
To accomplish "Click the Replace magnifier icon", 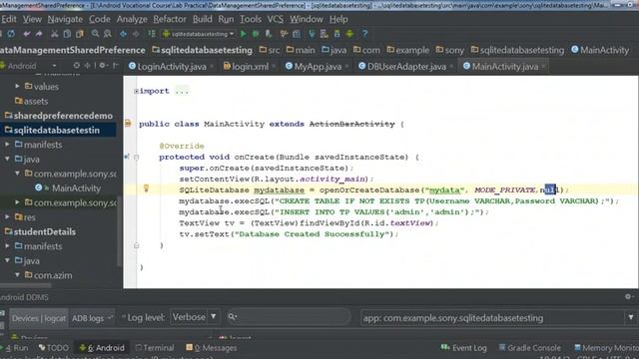I will pyautogui.click(x=108, y=34).
